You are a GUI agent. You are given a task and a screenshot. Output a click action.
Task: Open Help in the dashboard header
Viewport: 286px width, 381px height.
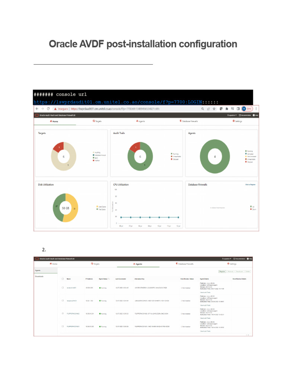point(255,115)
